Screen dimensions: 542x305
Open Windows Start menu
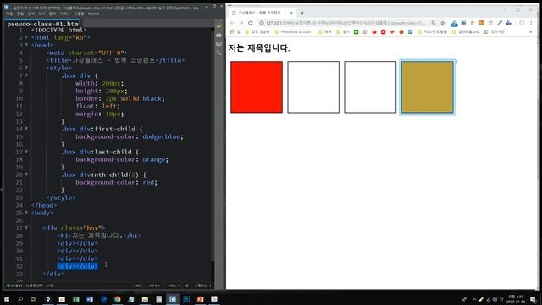click(7, 299)
